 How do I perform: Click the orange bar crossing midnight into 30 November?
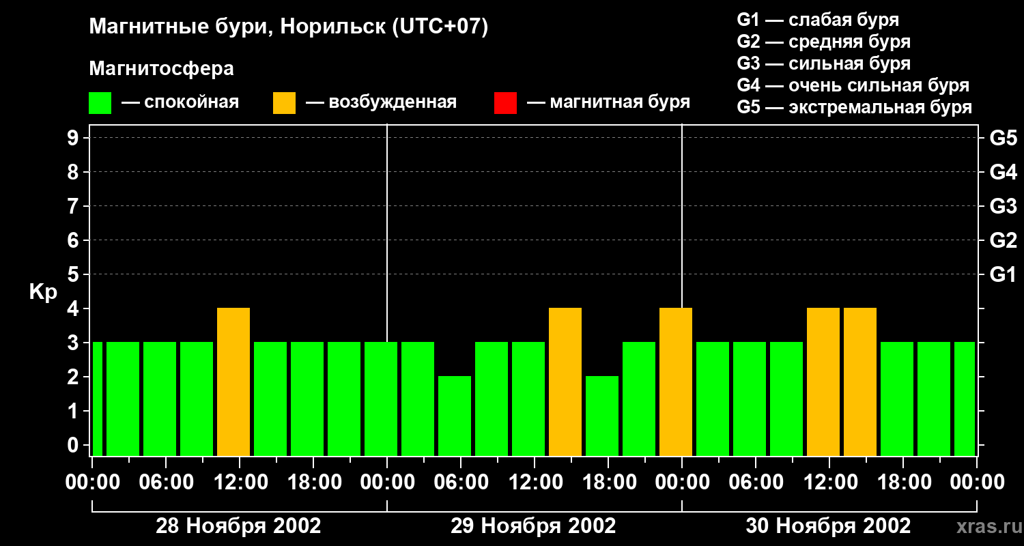[x=676, y=382]
